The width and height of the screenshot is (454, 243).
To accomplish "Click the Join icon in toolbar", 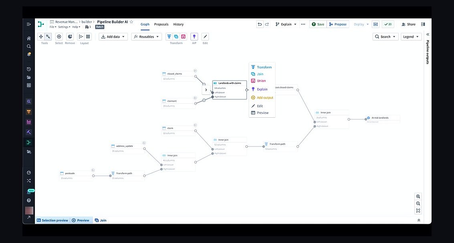I will click(176, 37).
